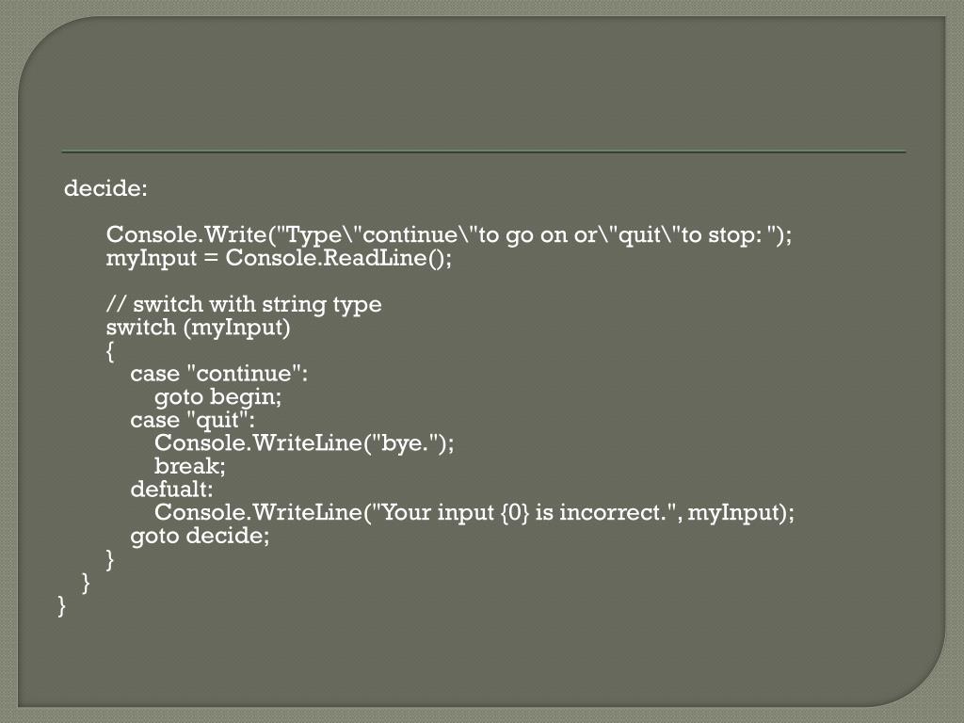Click the 'case "continue":' line
Image resolution: width=964 pixels, height=723 pixels.
[218, 373]
